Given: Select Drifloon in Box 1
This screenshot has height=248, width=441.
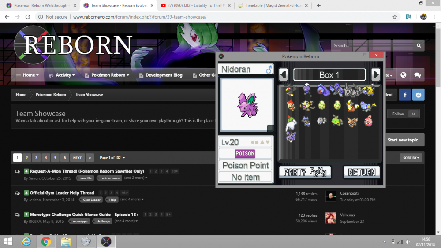Looking at the screenshot, I should [x=306, y=90].
